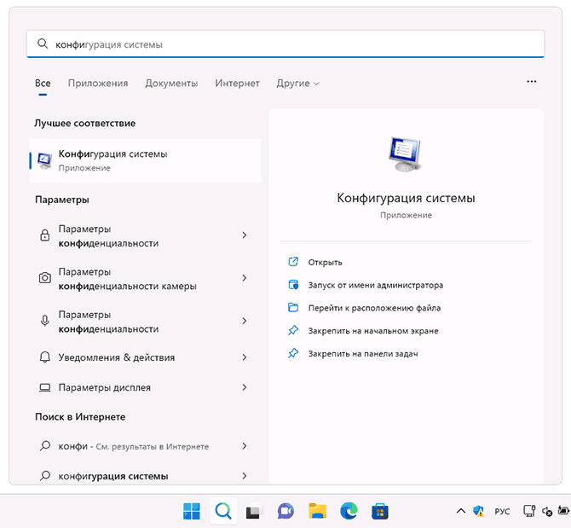Expand the 'Другие' dropdown filter
Viewport: 571px width, 528px height.
click(297, 83)
